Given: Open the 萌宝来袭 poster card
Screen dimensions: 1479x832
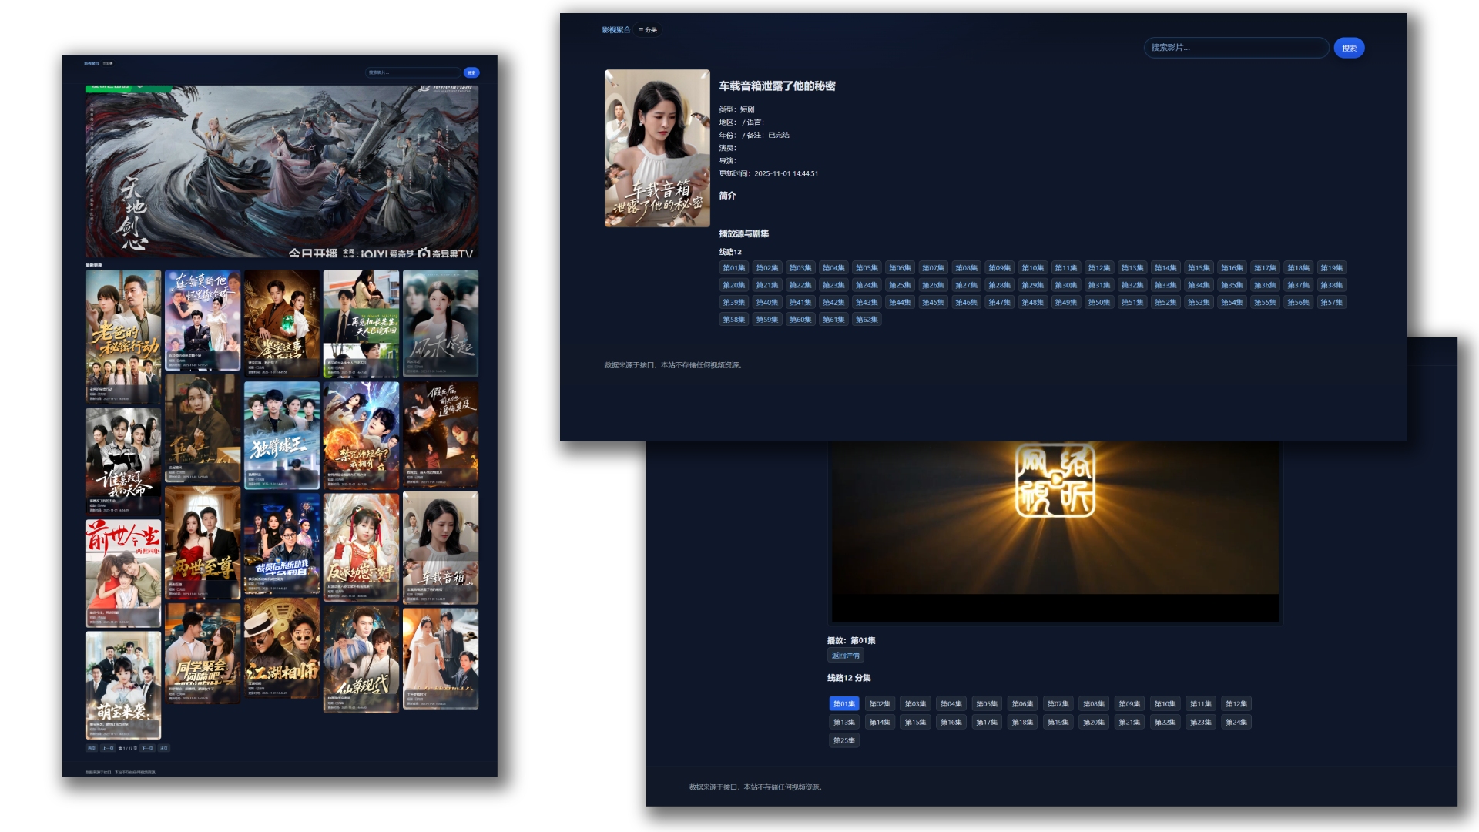Looking at the screenshot, I should (x=123, y=684).
